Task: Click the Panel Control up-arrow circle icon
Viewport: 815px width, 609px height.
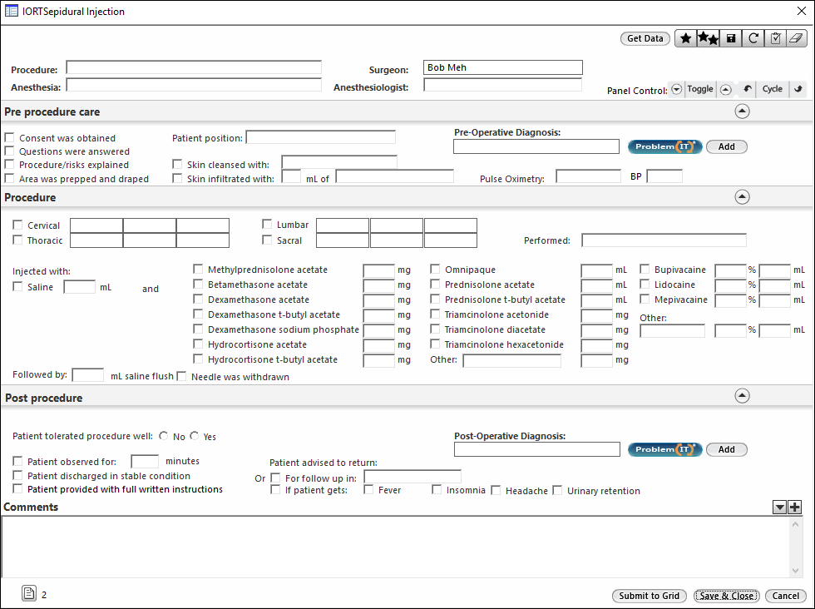Action: (x=726, y=90)
